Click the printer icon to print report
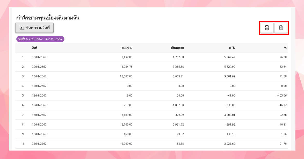This screenshot has width=304, height=159. point(267,28)
